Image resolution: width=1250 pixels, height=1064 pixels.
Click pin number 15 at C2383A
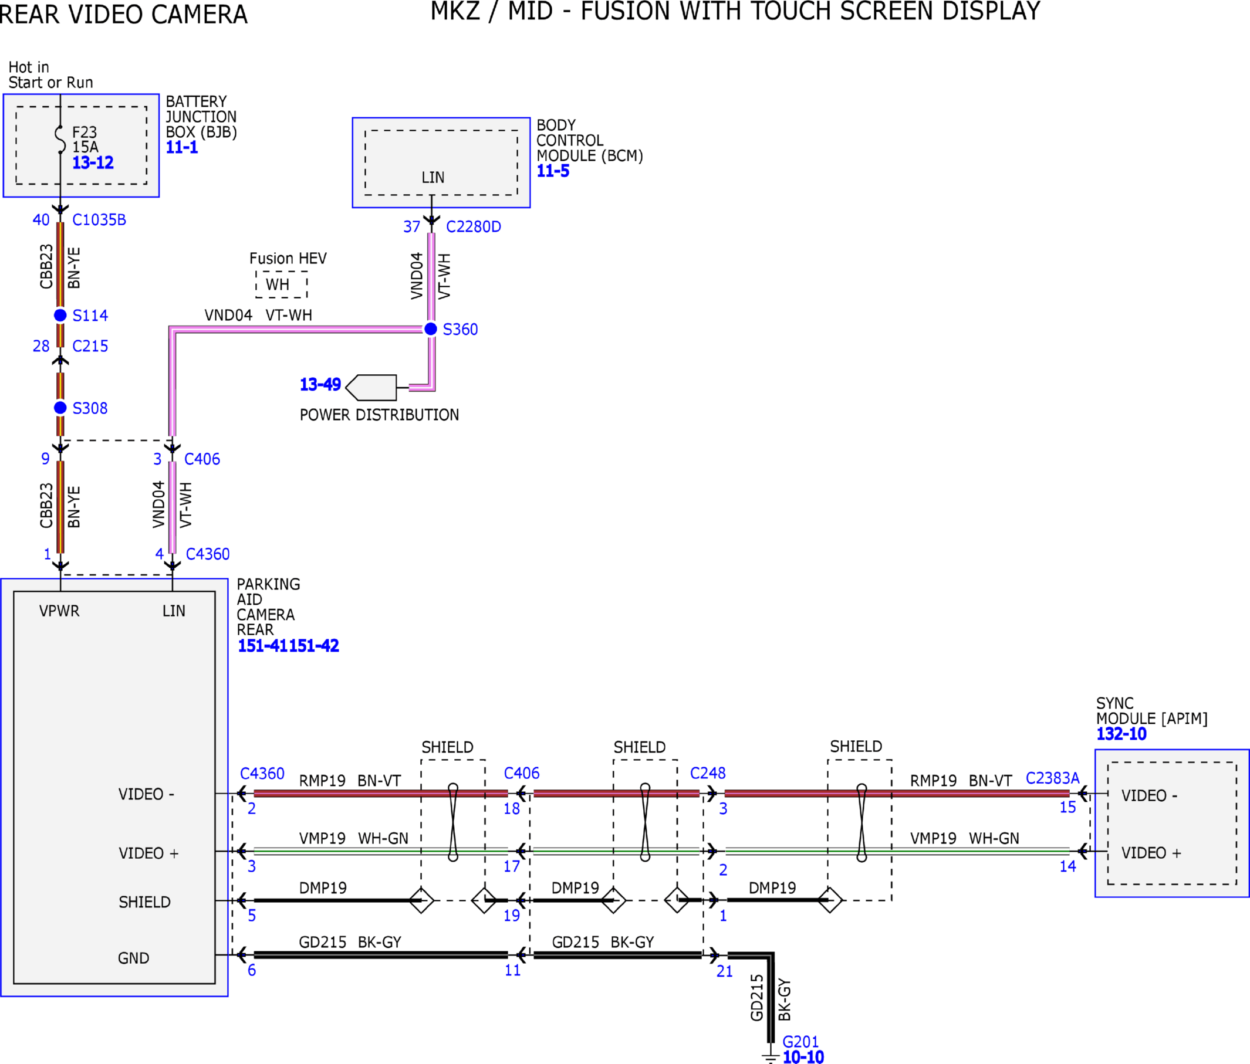[x=1068, y=807]
